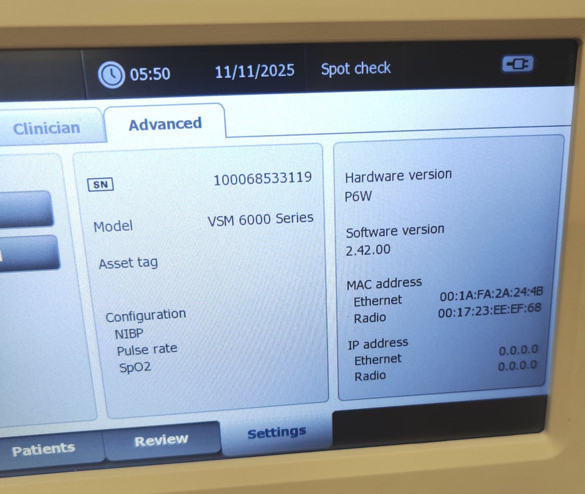
Task: Select the Advanced tab
Action: pyautogui.click(x=165, y=124)
